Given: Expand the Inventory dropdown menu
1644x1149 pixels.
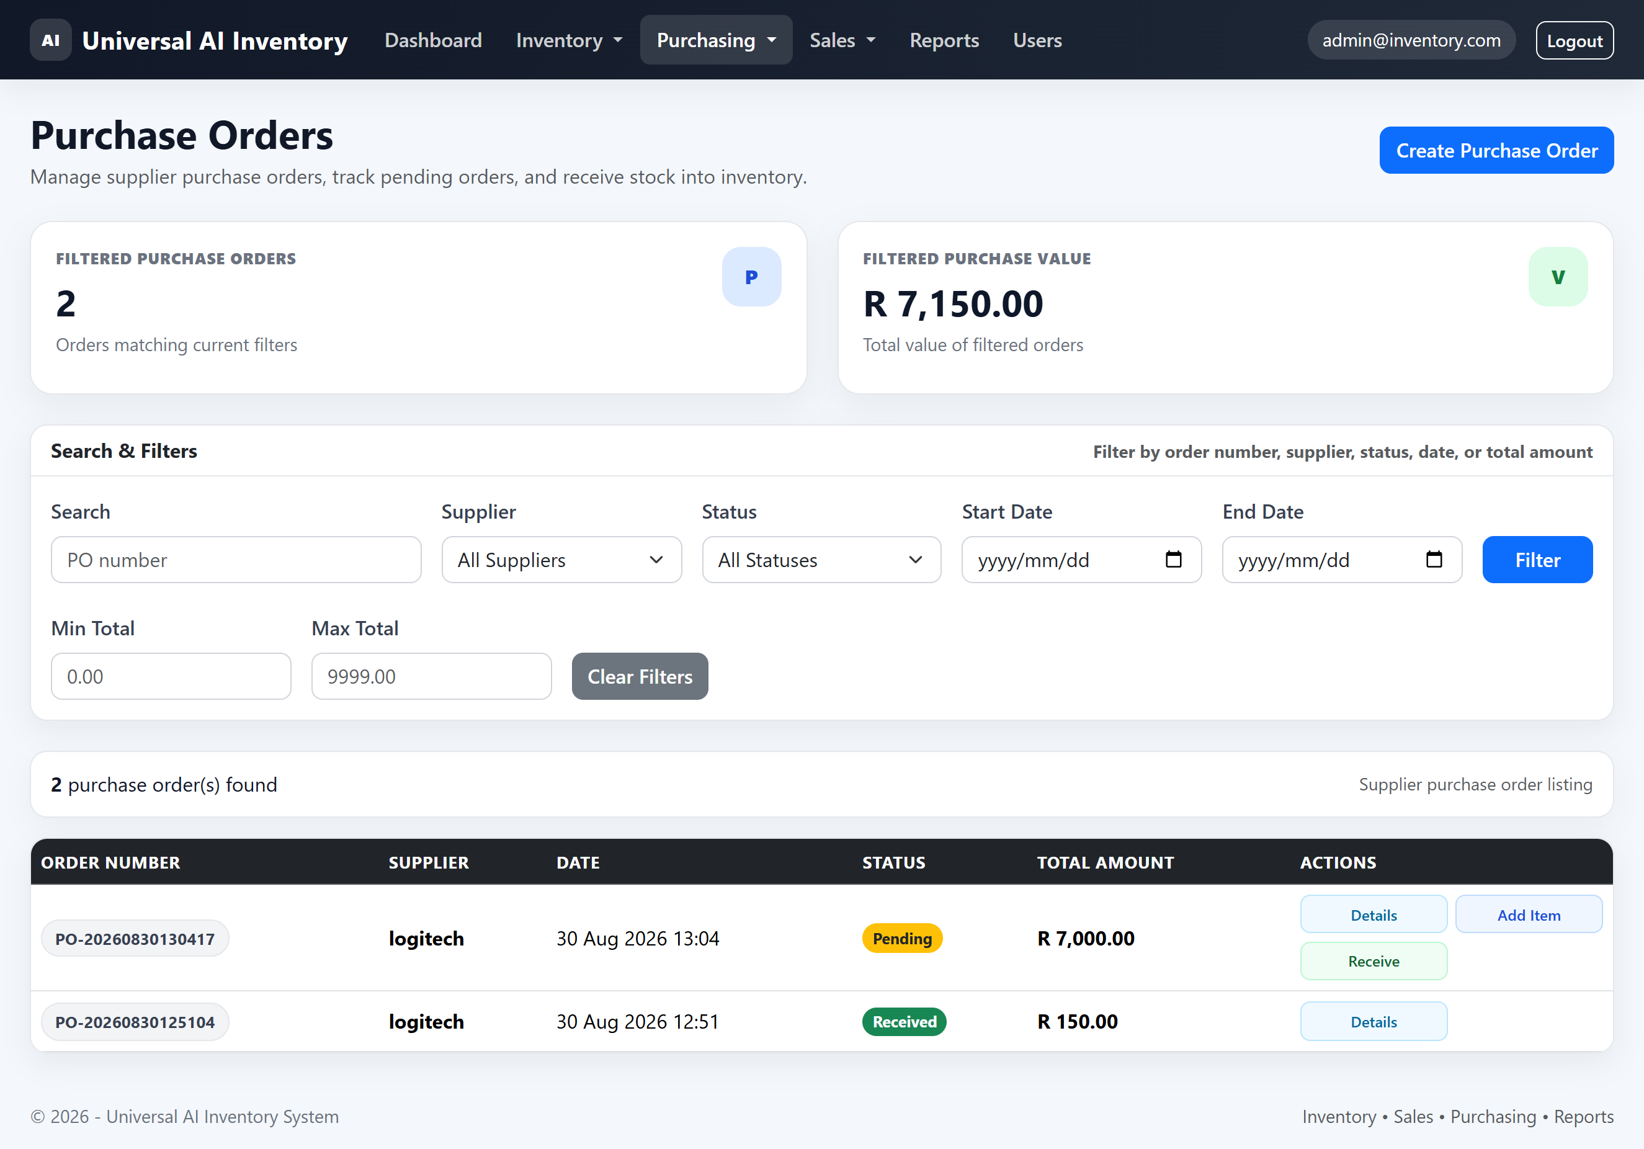Looking at the screenshot, I should click(x=570, y=40).
